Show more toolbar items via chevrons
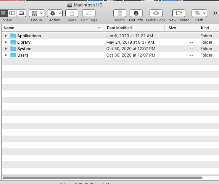The height and width of the screenshot is (184, 219). point(215,13)
